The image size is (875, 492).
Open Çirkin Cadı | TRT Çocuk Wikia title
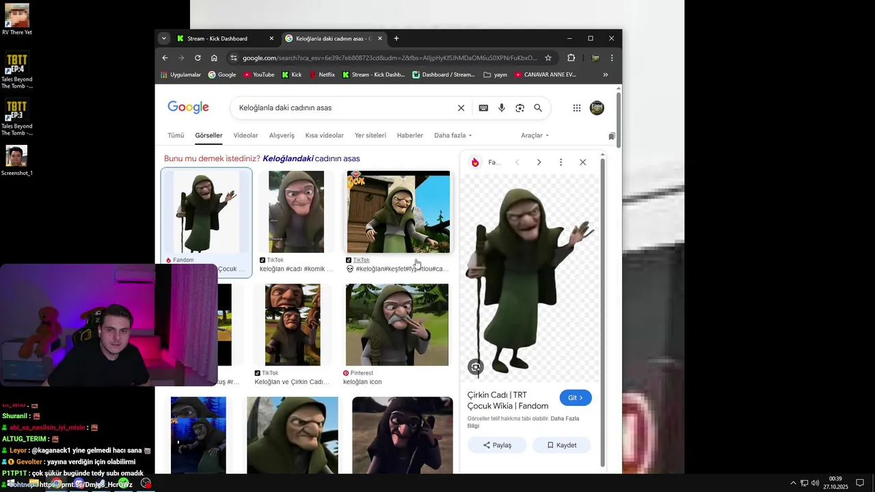[508, 400]
